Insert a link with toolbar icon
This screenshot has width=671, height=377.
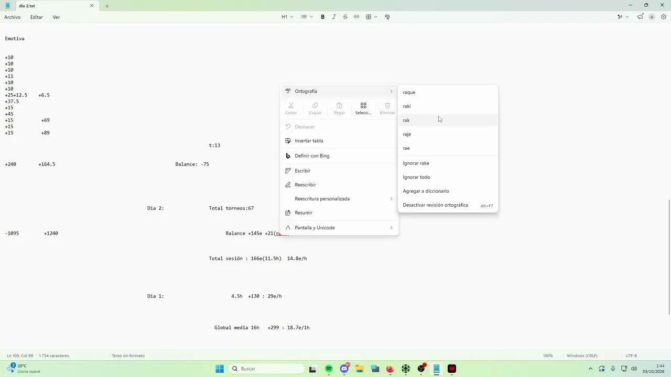click(x=356, y=17)
